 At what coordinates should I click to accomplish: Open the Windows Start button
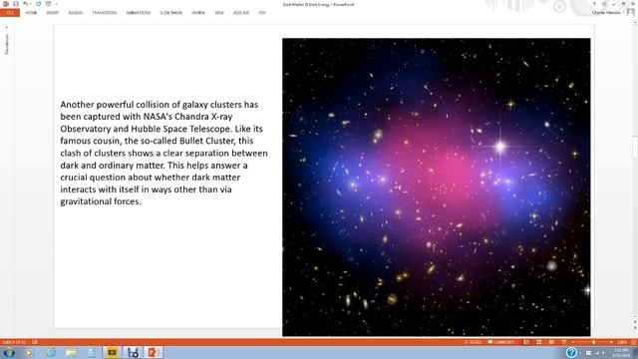[x=9, y=352]
